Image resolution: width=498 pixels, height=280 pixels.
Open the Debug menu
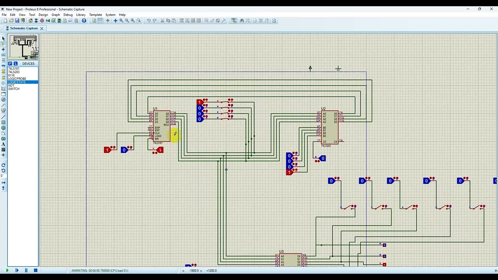pyautogui.click(x=68, y=15)
